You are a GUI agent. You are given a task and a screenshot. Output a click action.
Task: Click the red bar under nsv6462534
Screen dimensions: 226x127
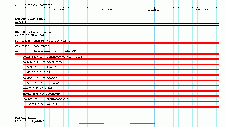pyautogui.click(x=121, y=64)
